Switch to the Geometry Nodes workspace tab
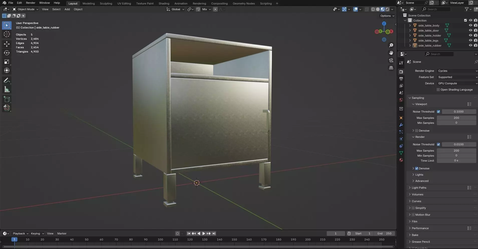Viewport: 478px width, 249px height. 244,4
